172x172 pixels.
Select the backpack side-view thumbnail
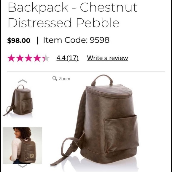pyautogui.click(x=18, y=101)
